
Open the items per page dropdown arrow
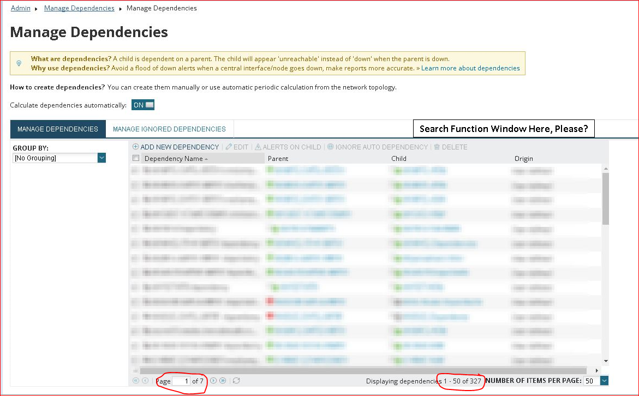(605, 381)
